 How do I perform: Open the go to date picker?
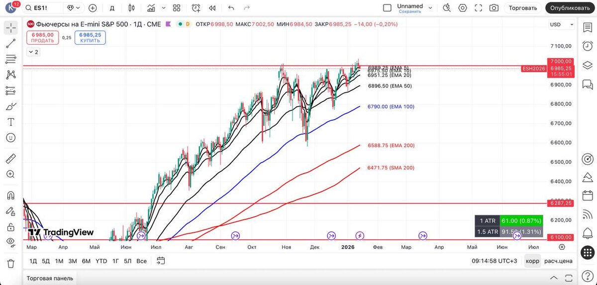coord(161,261)
